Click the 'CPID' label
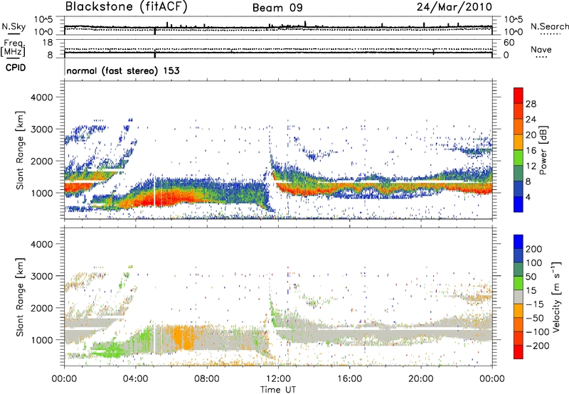569x394 pixels. (16, 68)
